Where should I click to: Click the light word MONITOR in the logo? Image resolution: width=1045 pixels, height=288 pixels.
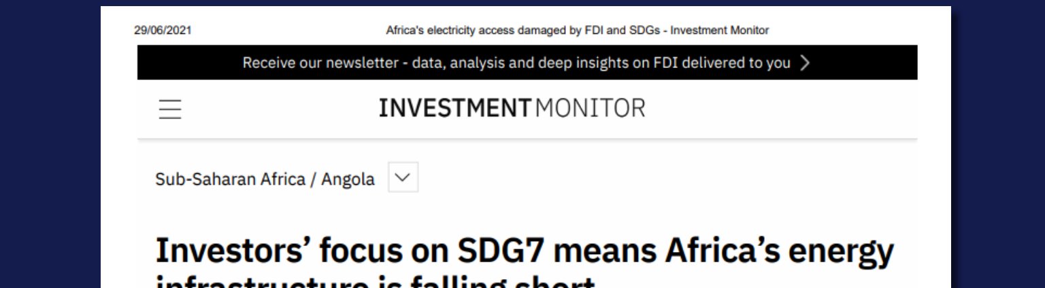[590, 108]
